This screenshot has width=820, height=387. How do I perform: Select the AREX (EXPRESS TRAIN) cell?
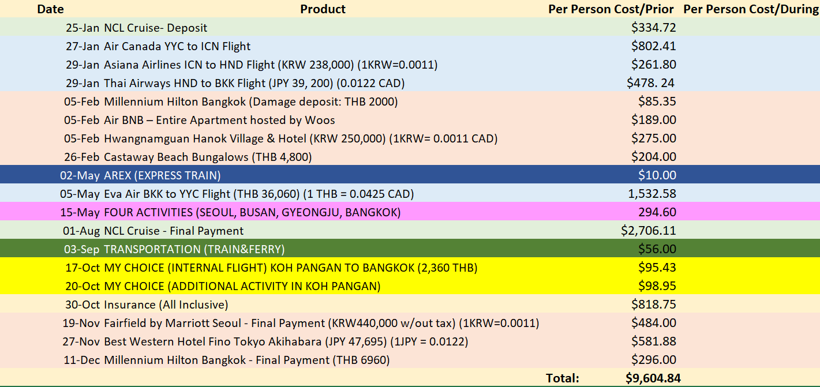click(162, 175)
